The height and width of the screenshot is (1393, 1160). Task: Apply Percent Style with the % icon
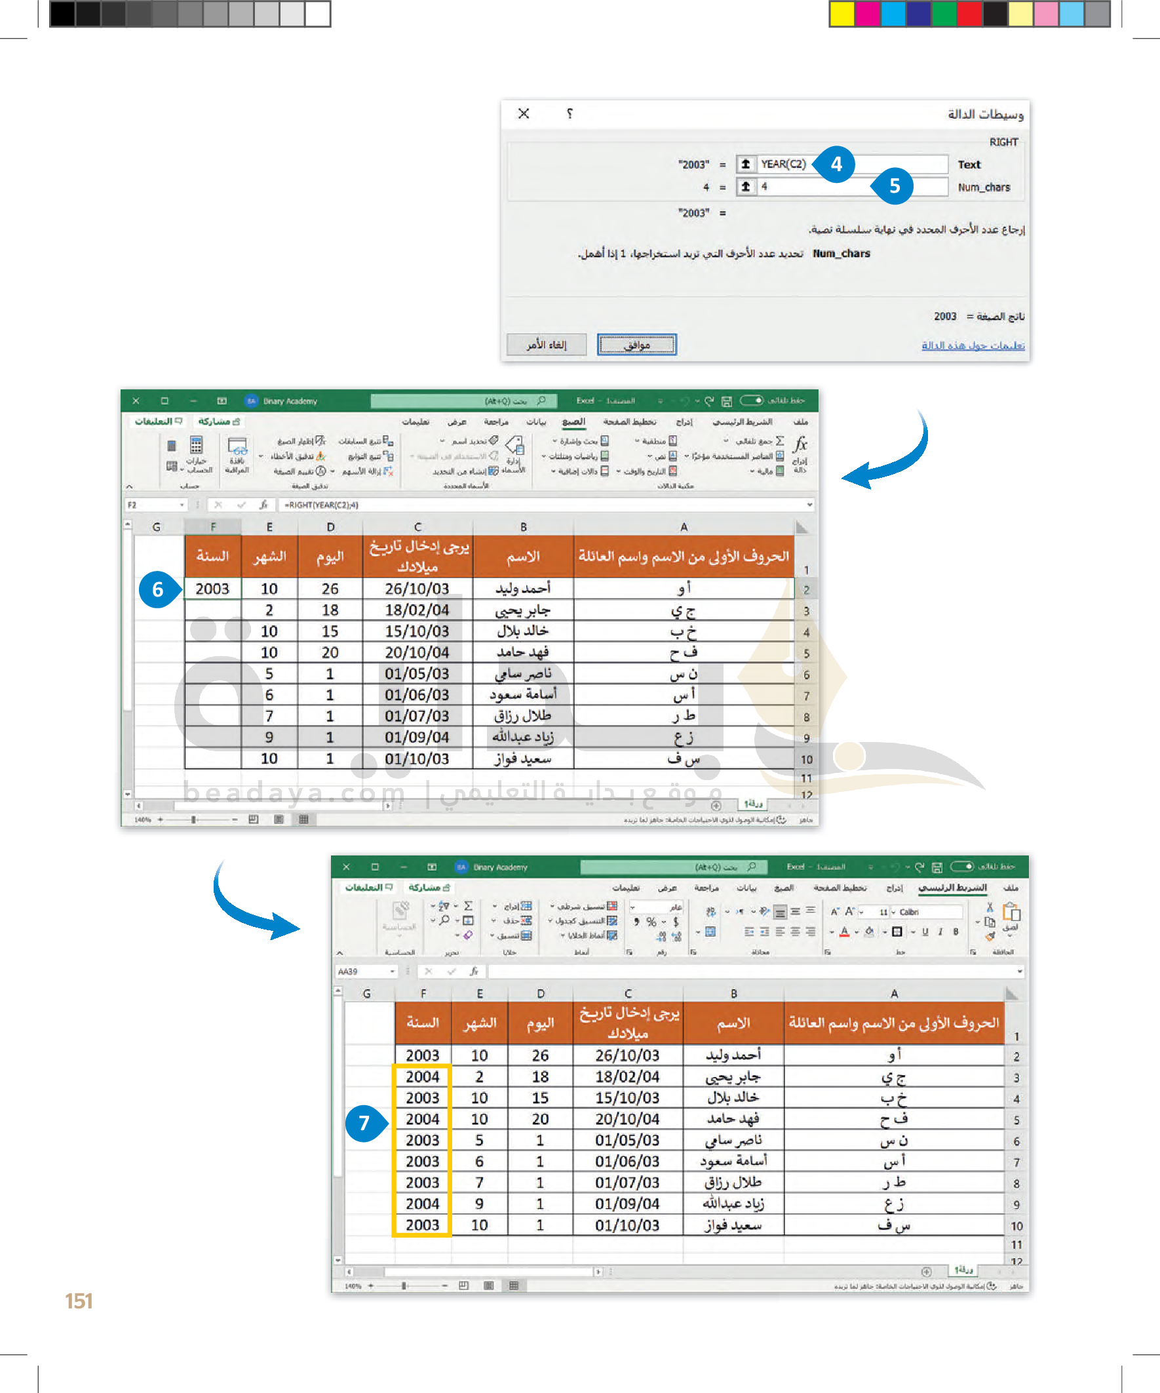pyautogui.click(x=651, y=922)
